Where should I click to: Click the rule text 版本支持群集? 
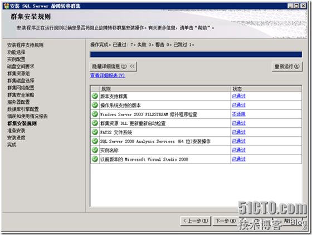pos(114,97)
